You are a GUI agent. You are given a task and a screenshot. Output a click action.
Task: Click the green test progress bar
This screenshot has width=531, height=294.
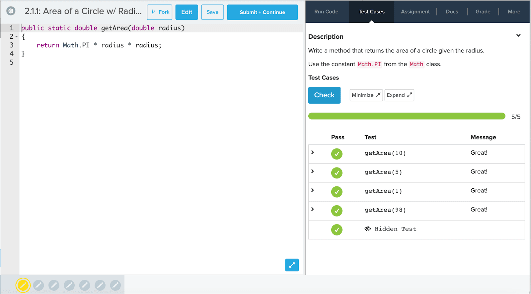pyautogui.click(x=407, y=116)
